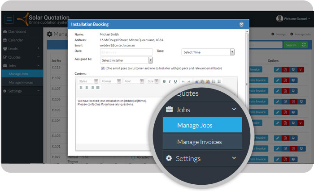Insert numbered list in Content editor
This screenshot has height=191, width=314.
(214, 81)
